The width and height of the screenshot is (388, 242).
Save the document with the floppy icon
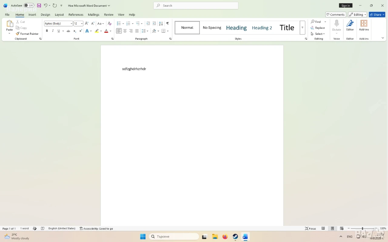[39, 5]
